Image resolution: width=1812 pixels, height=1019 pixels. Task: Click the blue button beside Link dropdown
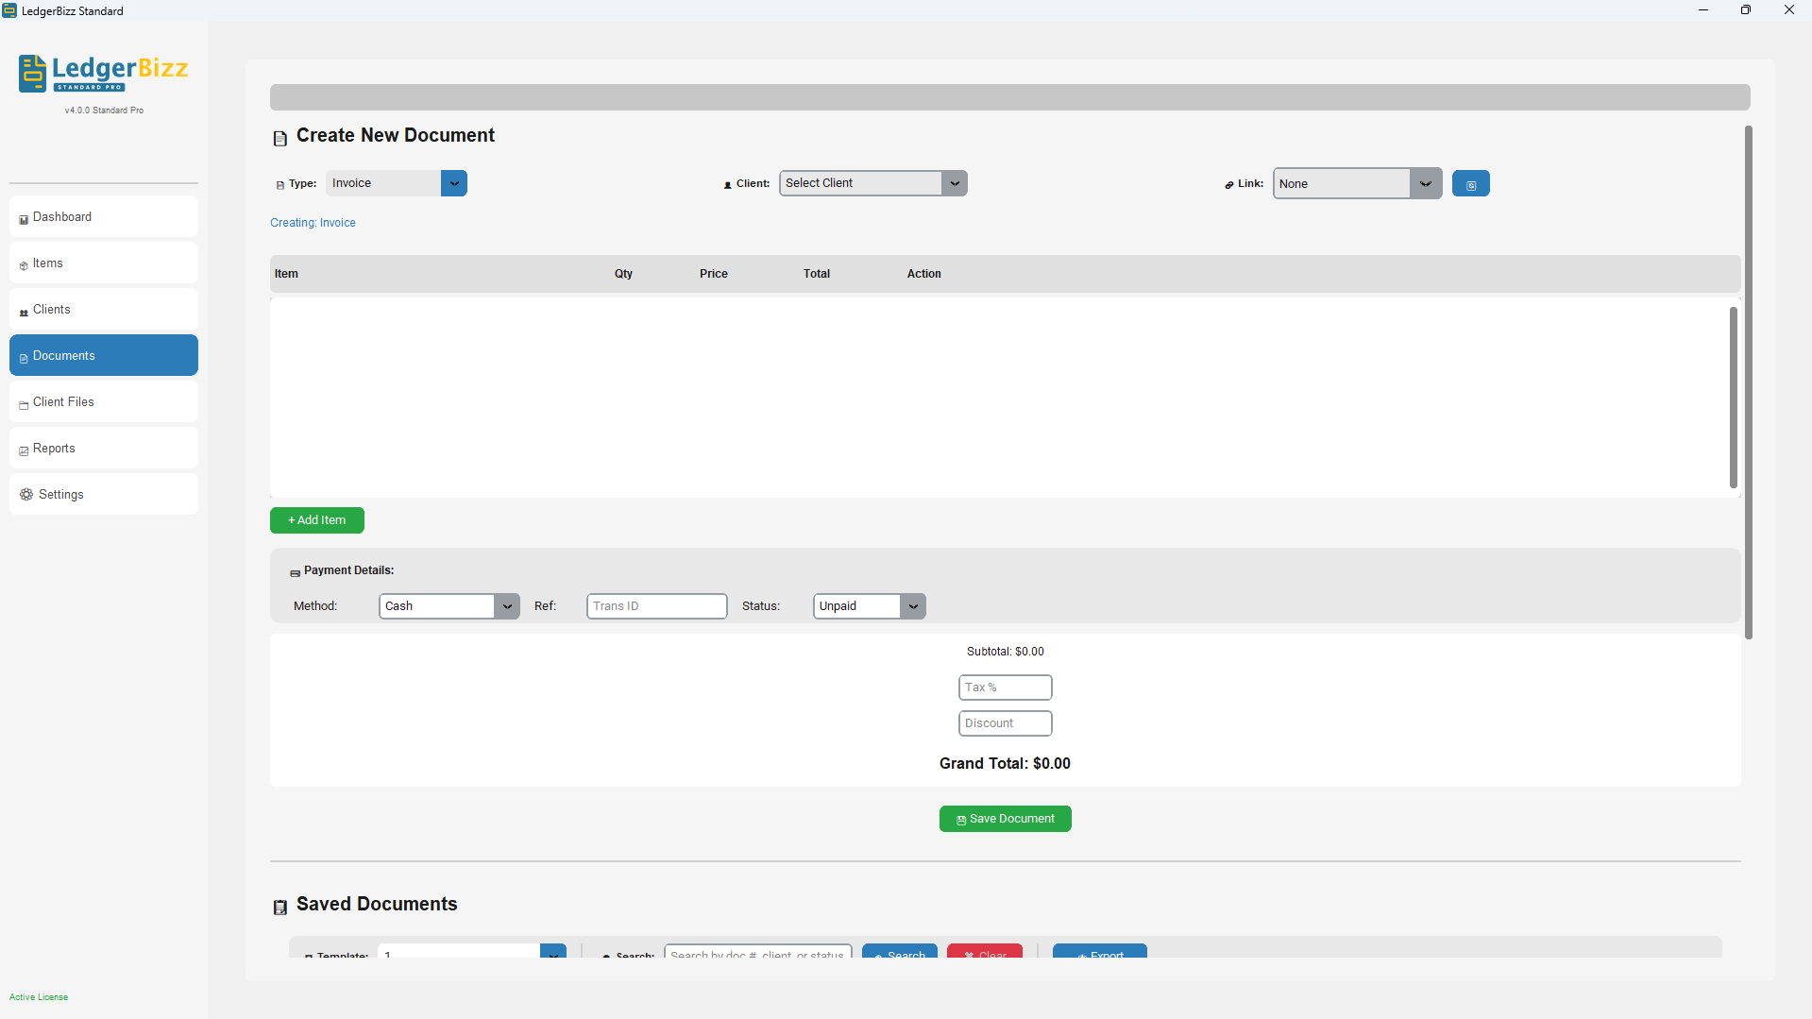click(1471, 184)
